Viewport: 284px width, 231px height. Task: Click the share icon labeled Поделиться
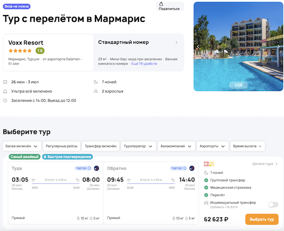coord(169,4)
